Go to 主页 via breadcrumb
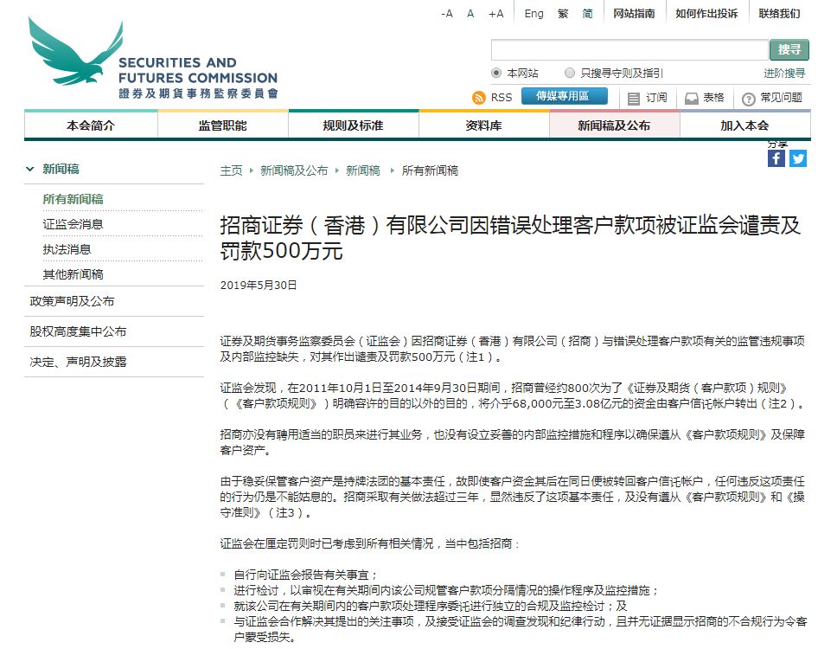This screenshot has width=837, height=649. click(x=231, y=171)
